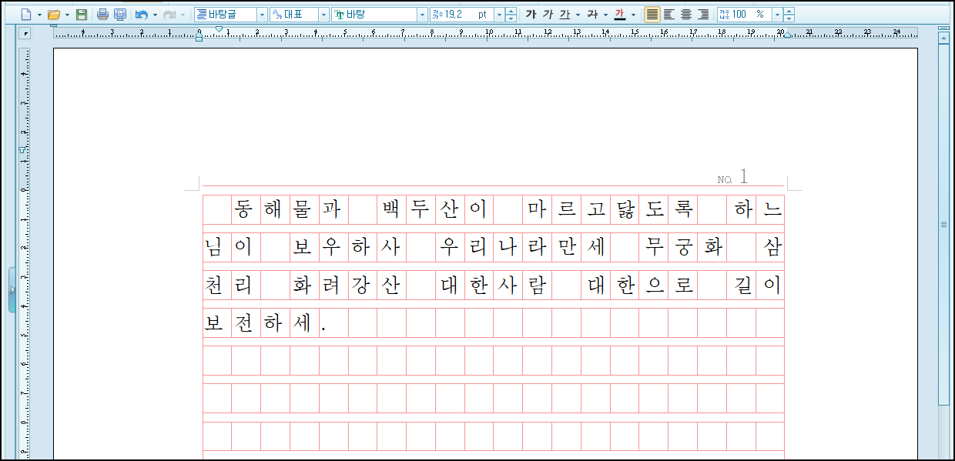Toggle strikethrough 가 formatting
The image size is (955, 461).
pos(591,15)
